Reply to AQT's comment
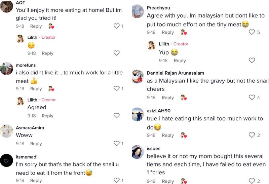The width and height of the screenshot is (269, 184). pyautogui.click(x=36, y=26)
